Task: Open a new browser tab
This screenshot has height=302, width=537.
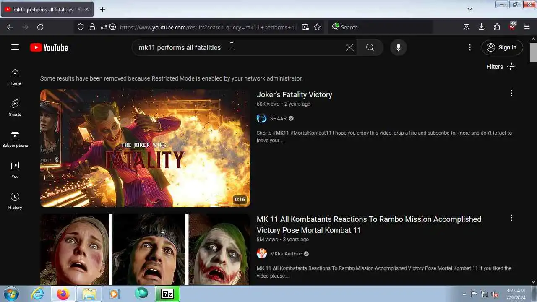Action: [x=102, y=9]
